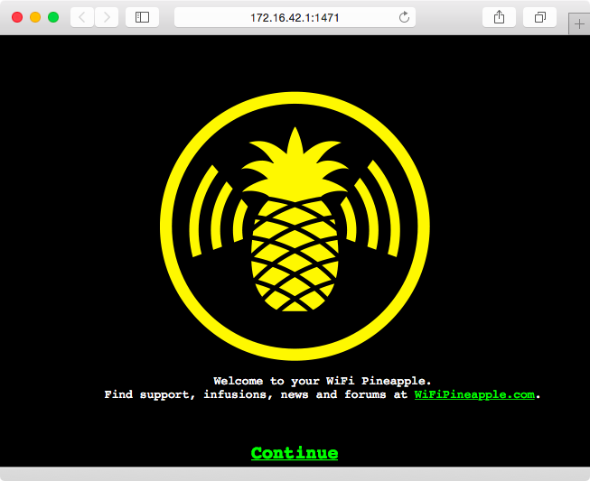The height and width of the screenshot is (481, 590).
Task: Minimize the window using yellow button
Action: [x=35, y=17]
